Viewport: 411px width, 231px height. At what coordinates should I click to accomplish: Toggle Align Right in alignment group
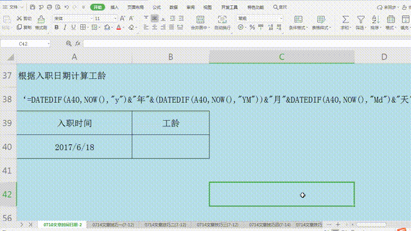tap(163, 27)
